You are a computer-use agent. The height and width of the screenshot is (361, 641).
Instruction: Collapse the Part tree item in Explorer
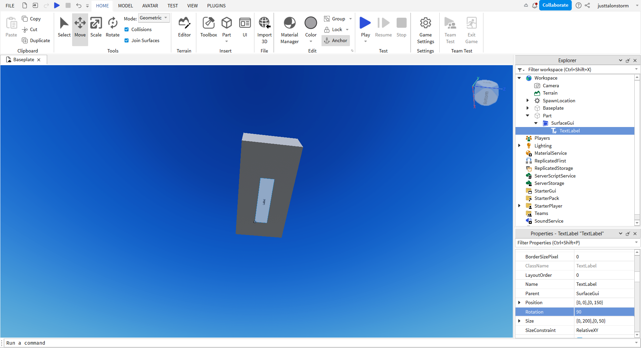click(x=527, y=115)
